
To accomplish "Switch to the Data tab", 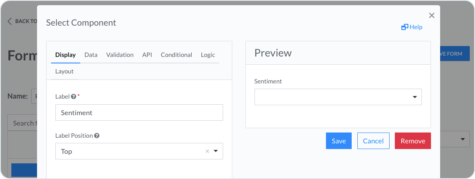I will click(91, 55).
